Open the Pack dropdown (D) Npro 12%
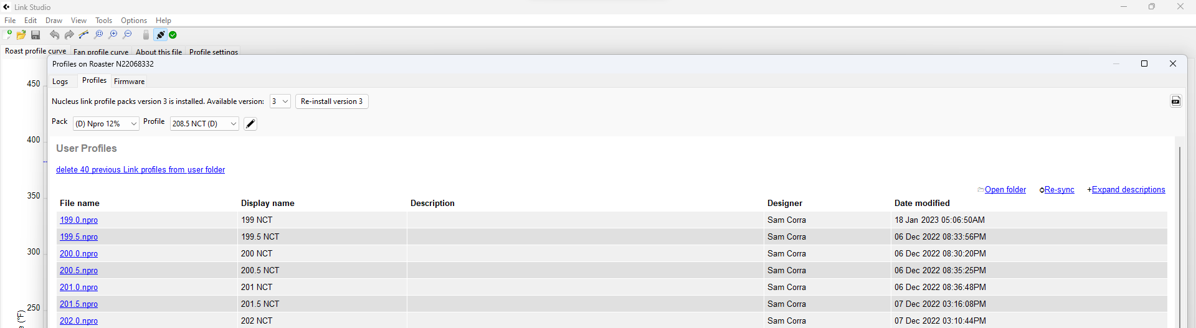Screen dimensions: 1196x328 (106, 124)
